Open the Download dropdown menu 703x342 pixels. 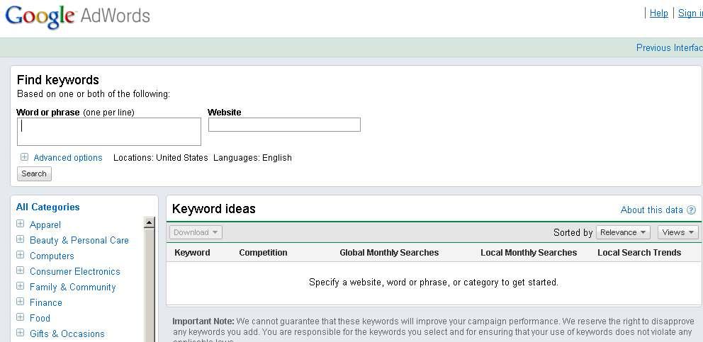pos(196,232)
